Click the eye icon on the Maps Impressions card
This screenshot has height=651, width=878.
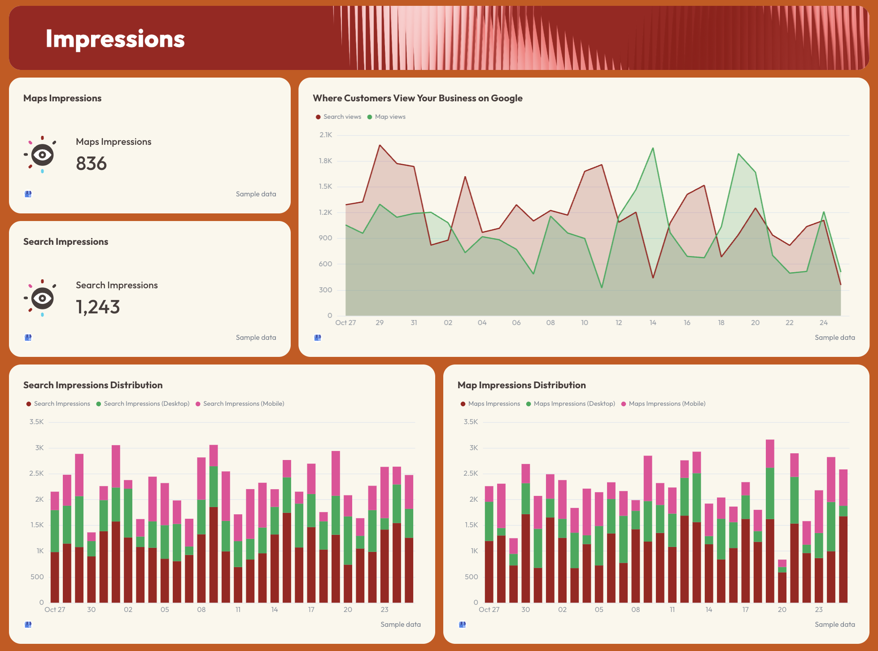point(42,156)
